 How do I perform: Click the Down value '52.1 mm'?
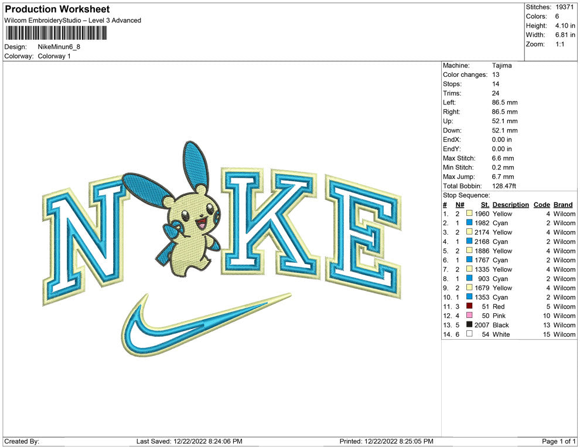(x=504, y=130)
